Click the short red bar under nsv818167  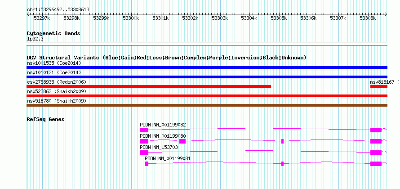tap(379, 86)
